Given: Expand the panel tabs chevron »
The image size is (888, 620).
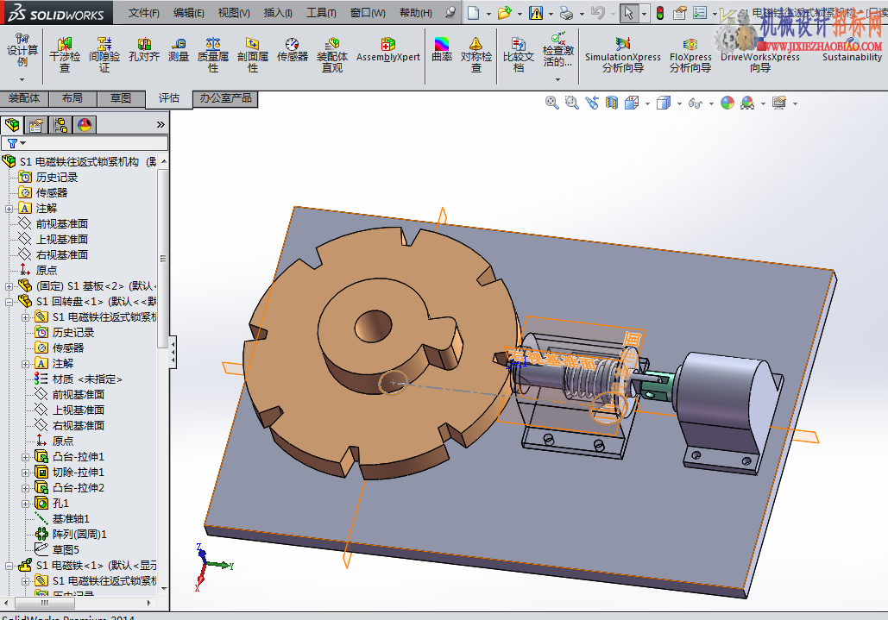Looking at the screenshot, I should point(161,124).
